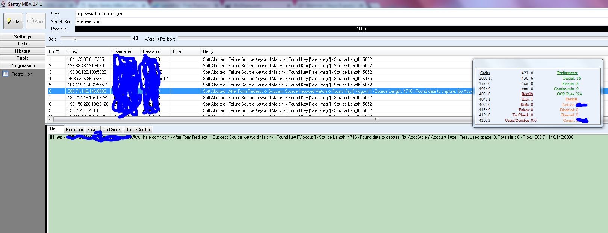Viewport: 608px width, 233px height.
Task: Expand the Lists sidebar section
Action: click(x=23, y=44)
